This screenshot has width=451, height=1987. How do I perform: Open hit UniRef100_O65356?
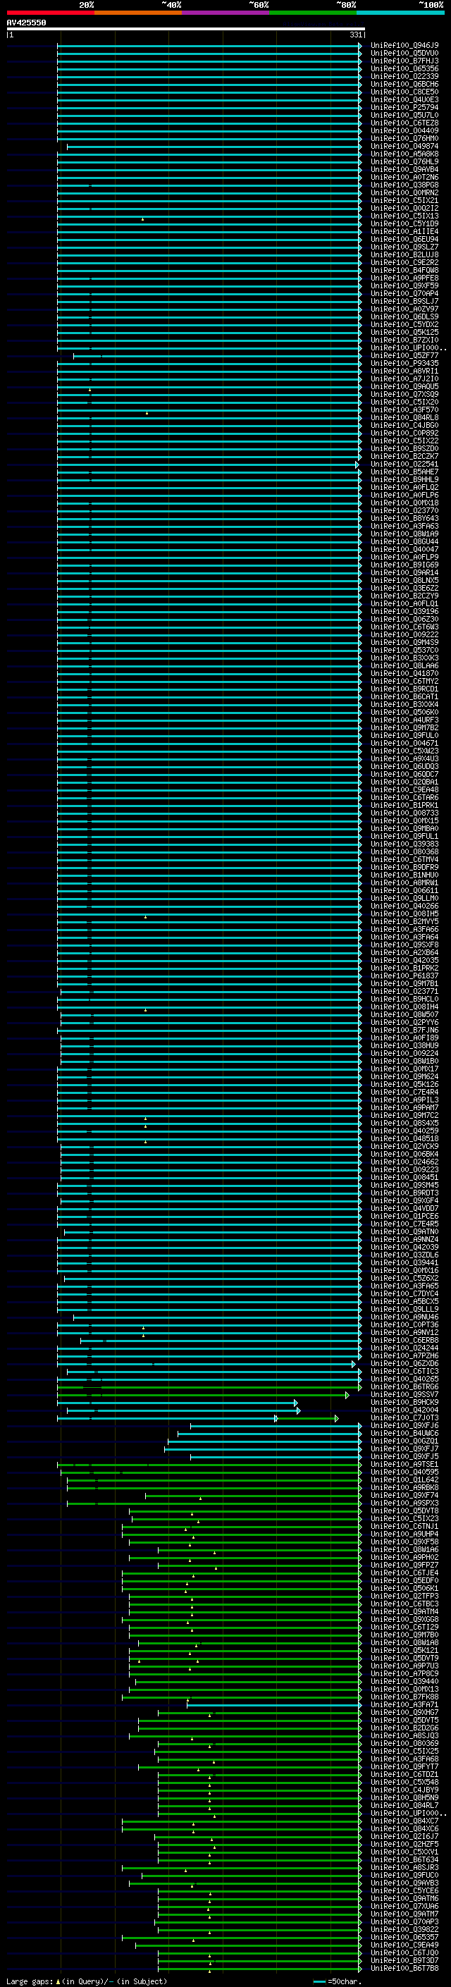point(404,68)
